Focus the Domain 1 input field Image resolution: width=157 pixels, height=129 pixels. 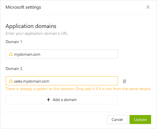[62, 54]
